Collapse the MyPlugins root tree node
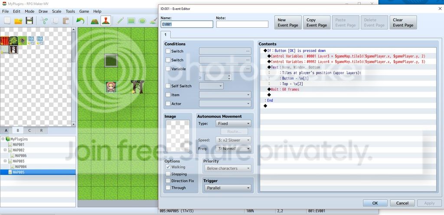 click(3, 139)
